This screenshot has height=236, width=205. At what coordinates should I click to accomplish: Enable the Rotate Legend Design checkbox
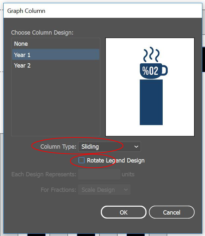(x=81, y=161)
